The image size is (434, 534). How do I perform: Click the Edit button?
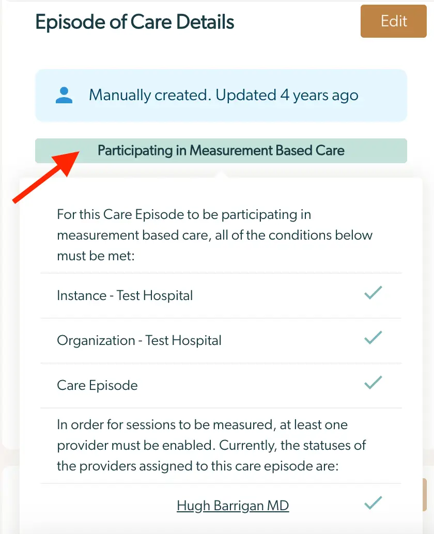393,21
